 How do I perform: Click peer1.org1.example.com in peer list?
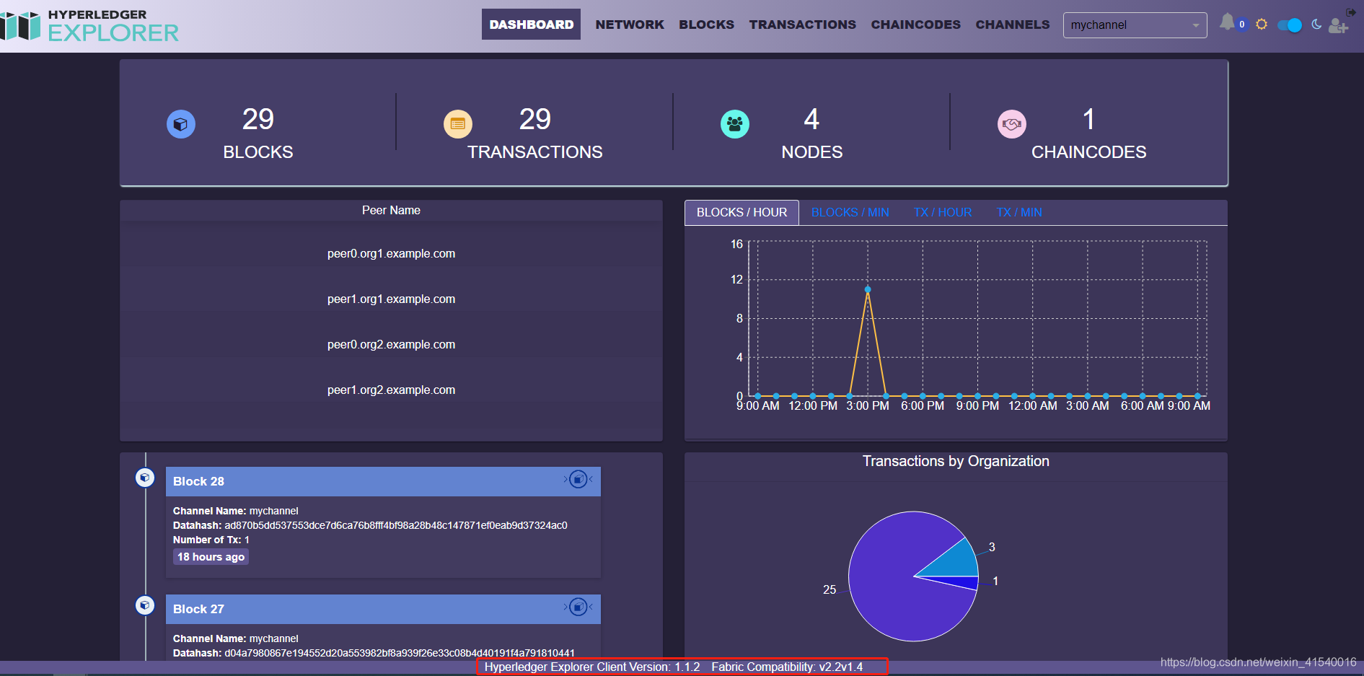click(x=391, y=299)
